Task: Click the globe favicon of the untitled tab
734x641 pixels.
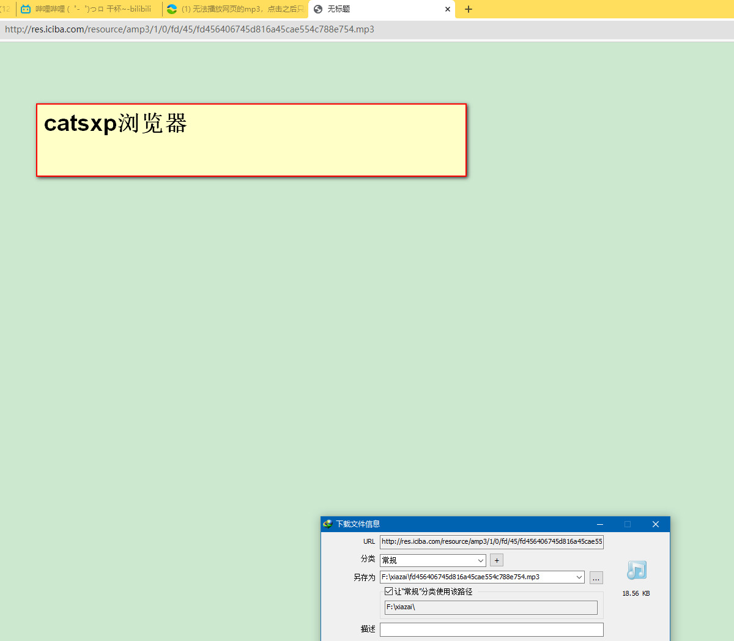Action: [318, 9]
